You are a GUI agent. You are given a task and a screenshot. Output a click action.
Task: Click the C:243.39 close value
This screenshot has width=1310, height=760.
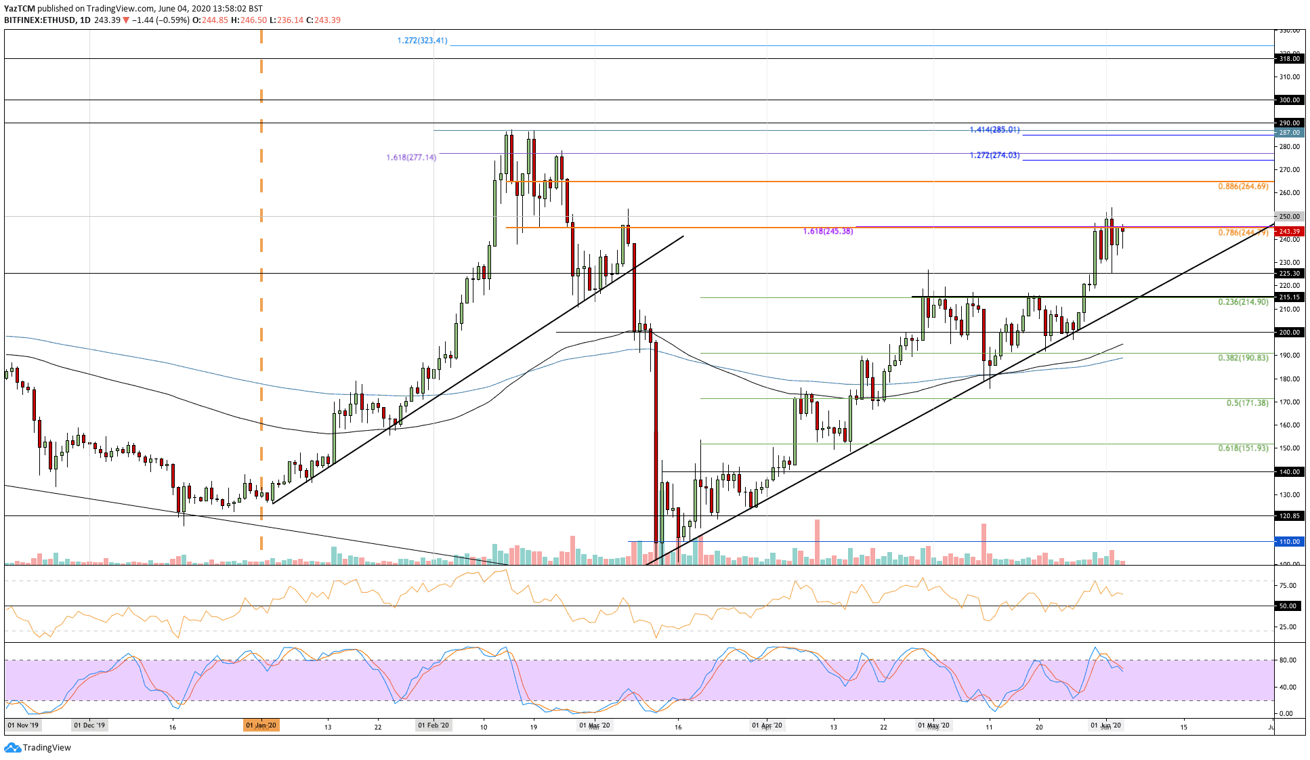(323, 20)
